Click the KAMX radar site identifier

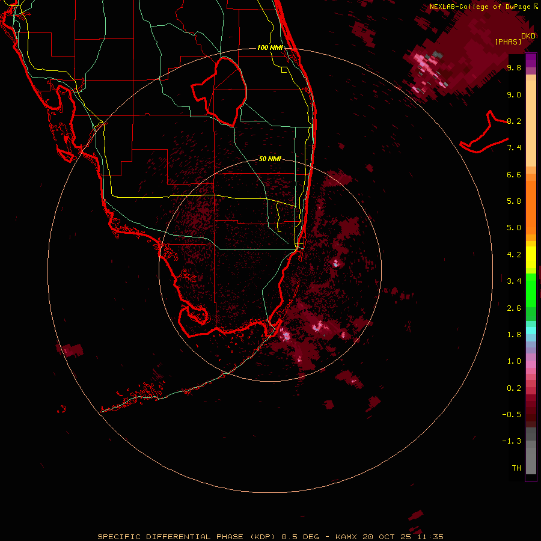point(347,537)
